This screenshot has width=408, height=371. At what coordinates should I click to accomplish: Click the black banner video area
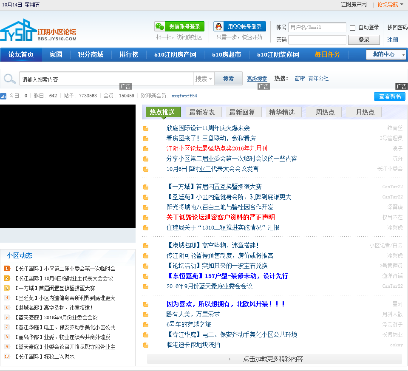click(68, 167)
